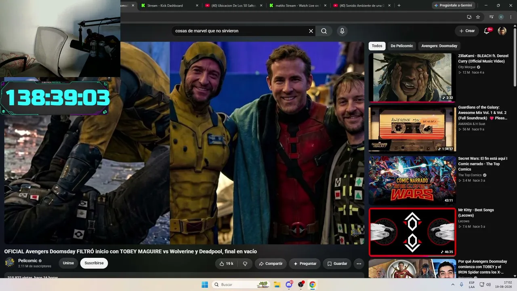Open Mr Kitty - Best Songs thumbnail
Screen dimensions: 517x291
pyautogui.click(x=412, y=232)
